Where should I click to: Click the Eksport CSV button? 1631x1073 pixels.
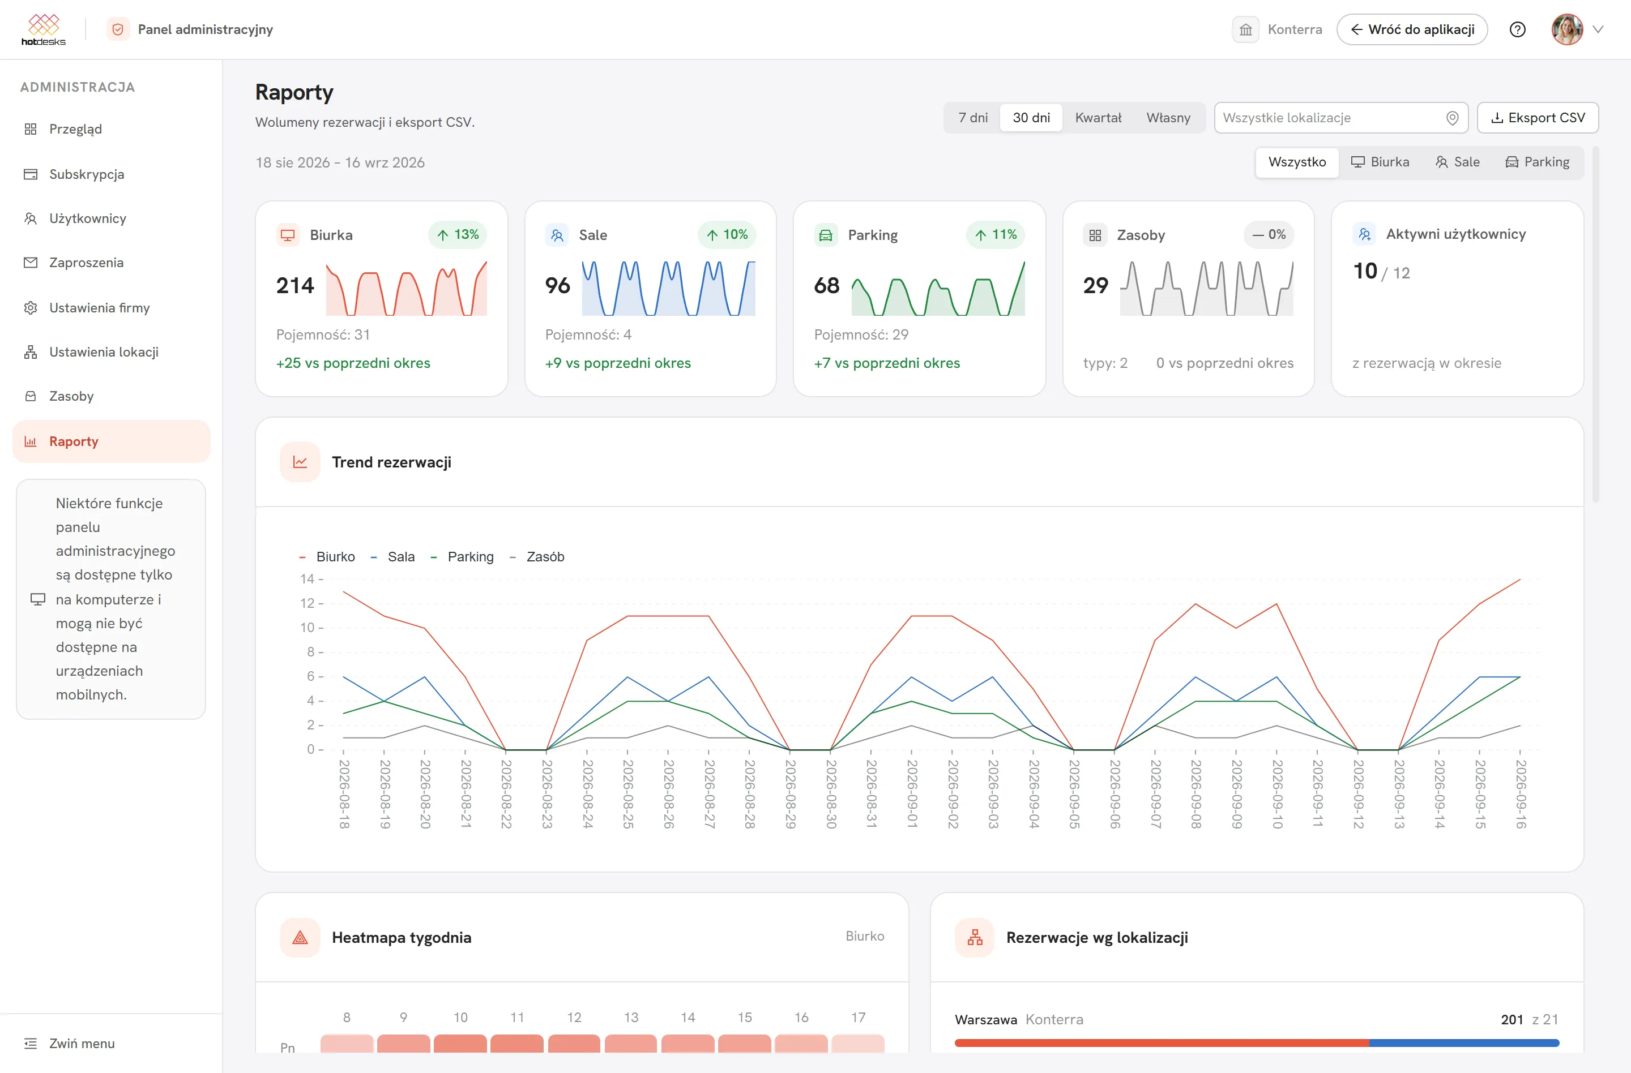pyautogui.click(x=1537, y=118)
